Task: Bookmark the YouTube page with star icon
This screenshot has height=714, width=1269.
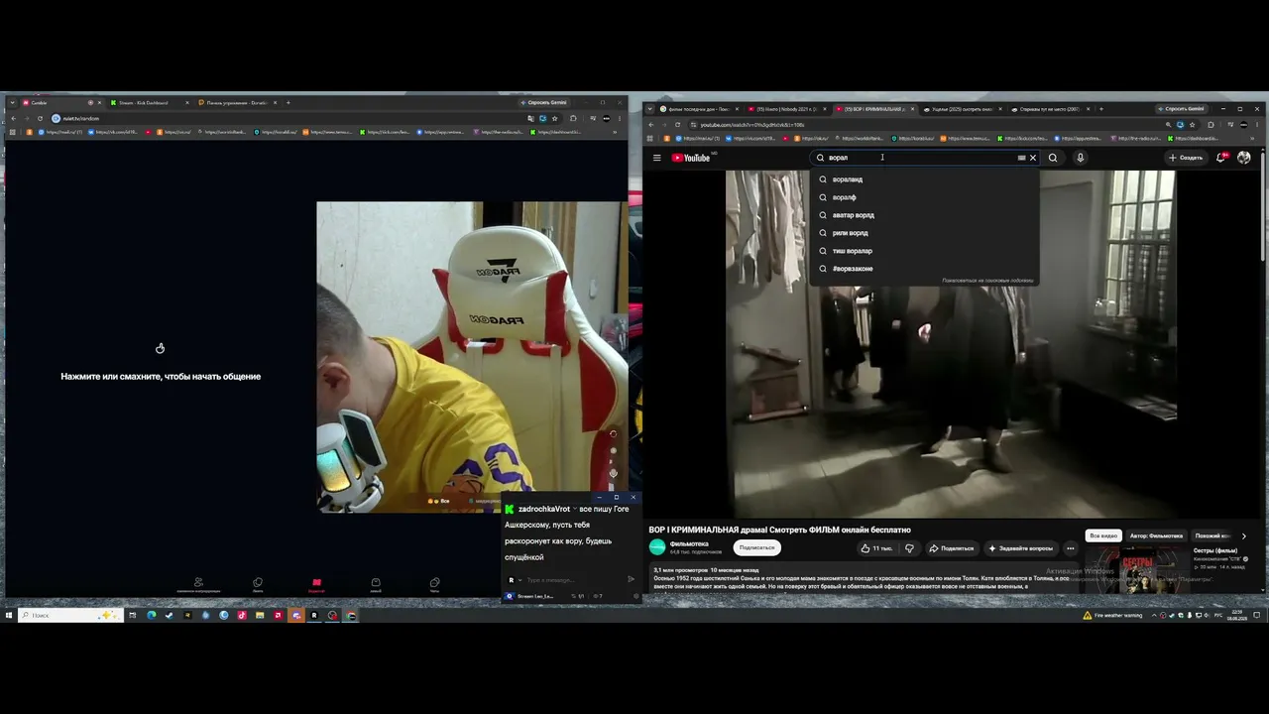Action: pyautogui.click(x=1193, y=125)
